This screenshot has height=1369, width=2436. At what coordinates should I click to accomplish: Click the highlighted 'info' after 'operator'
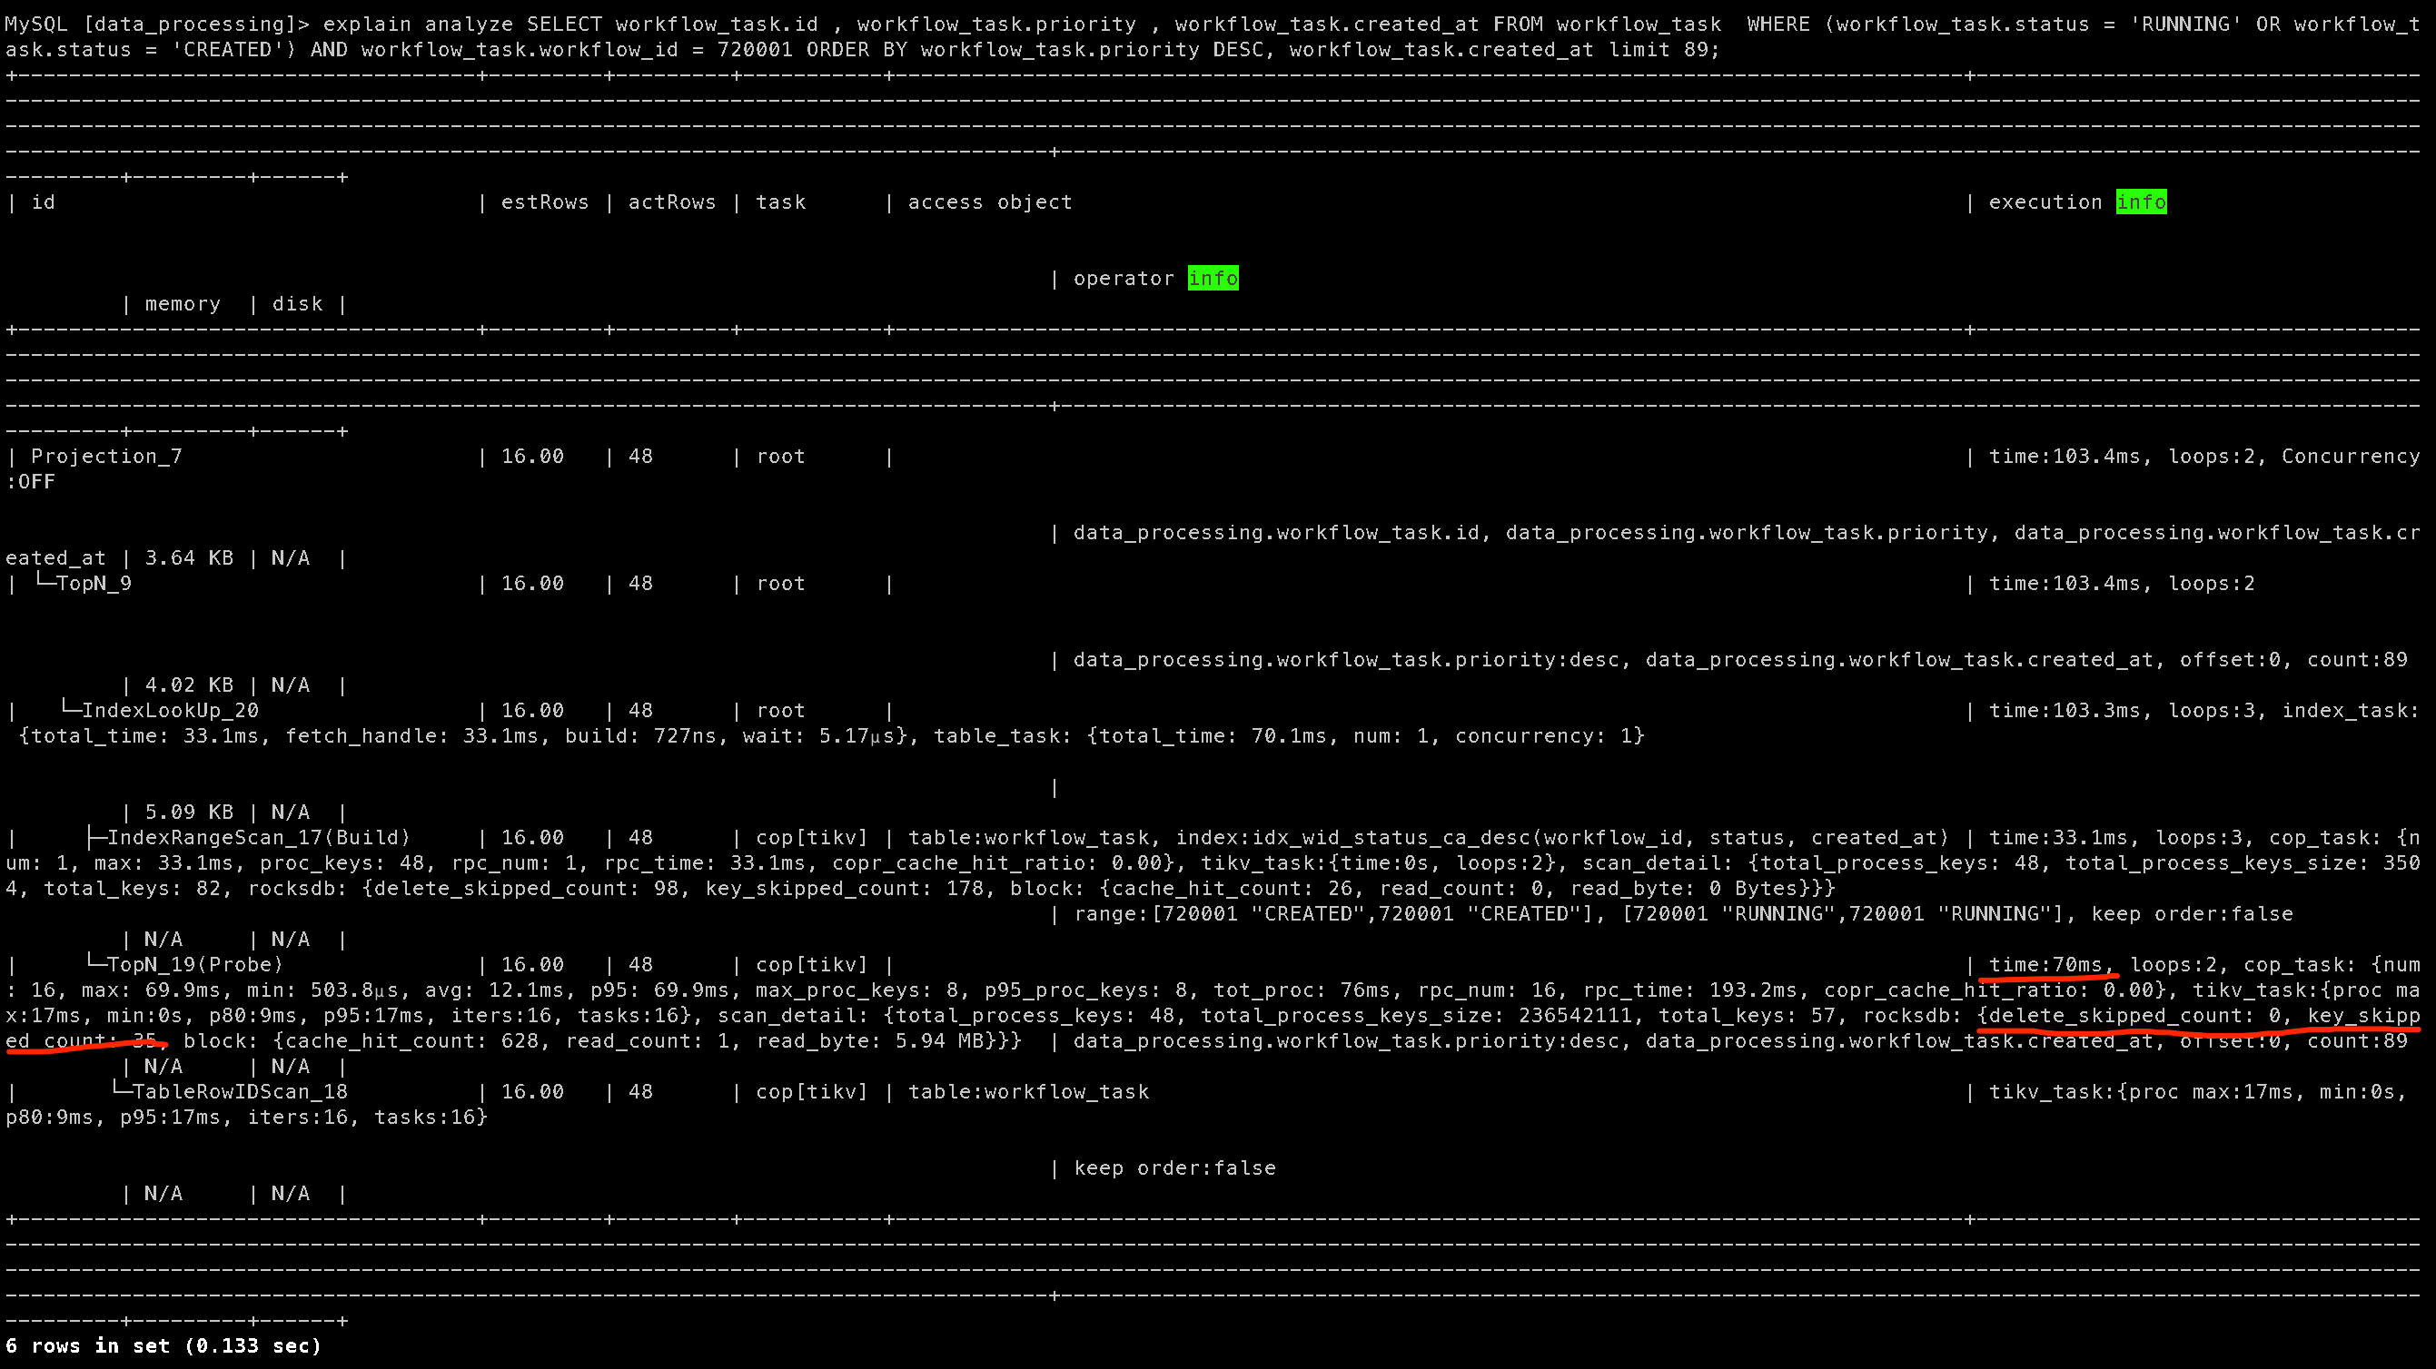coord(1213,279)
